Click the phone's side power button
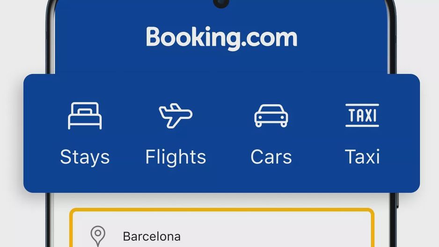Screen dimensions: 439x247 397,200
